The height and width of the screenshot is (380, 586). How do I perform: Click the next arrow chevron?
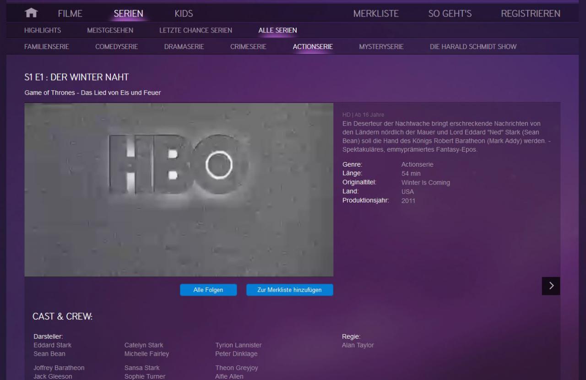tap(551, 286)
